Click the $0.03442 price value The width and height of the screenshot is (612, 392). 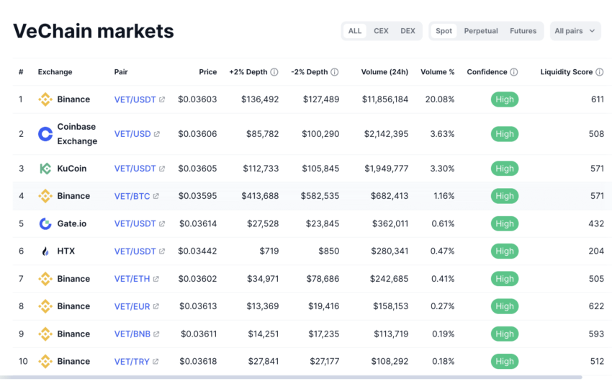pos(197,251)
